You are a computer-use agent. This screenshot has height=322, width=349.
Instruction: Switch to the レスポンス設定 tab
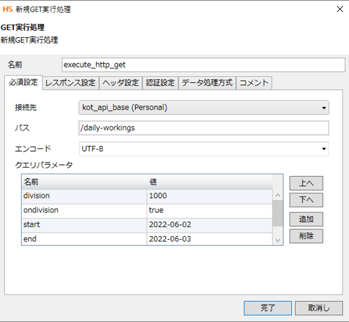pos(70,83)
